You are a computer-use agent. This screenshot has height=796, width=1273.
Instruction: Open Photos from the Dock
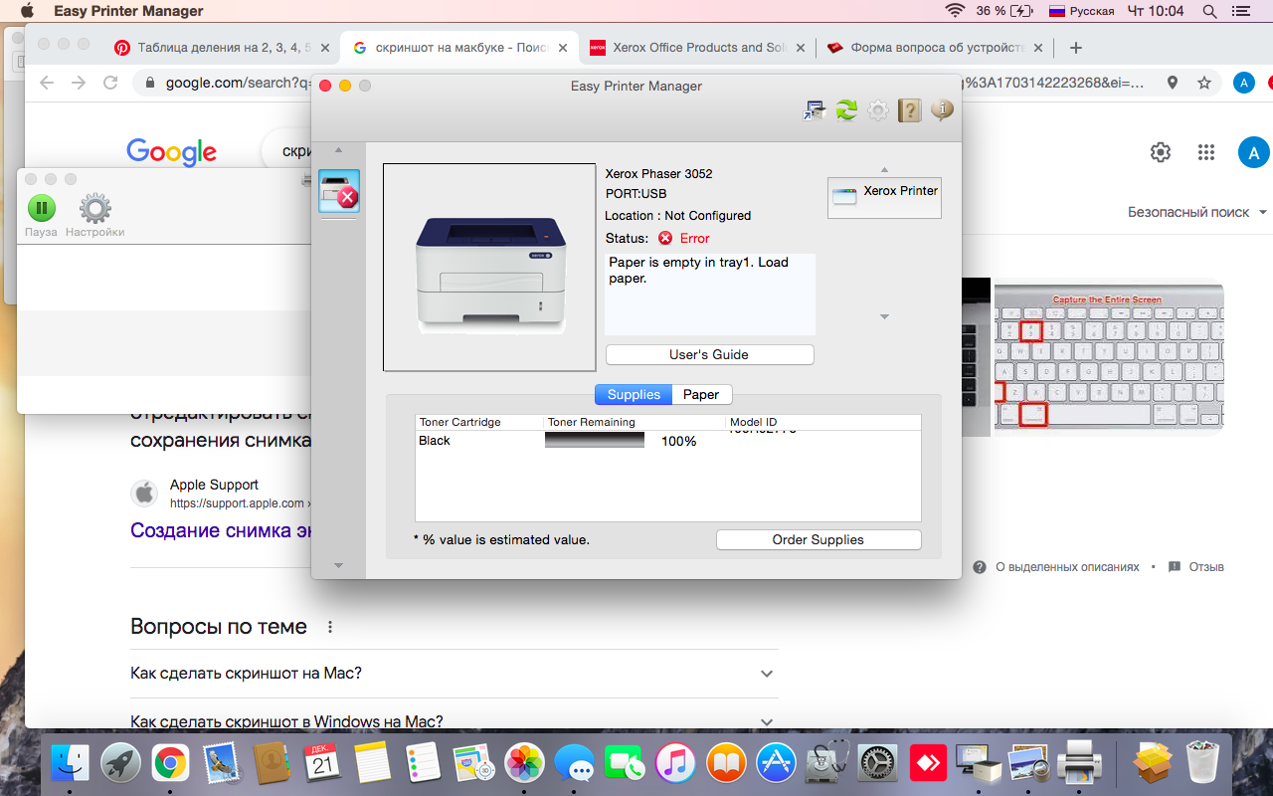pyautogui.click(x=524, y=763)
